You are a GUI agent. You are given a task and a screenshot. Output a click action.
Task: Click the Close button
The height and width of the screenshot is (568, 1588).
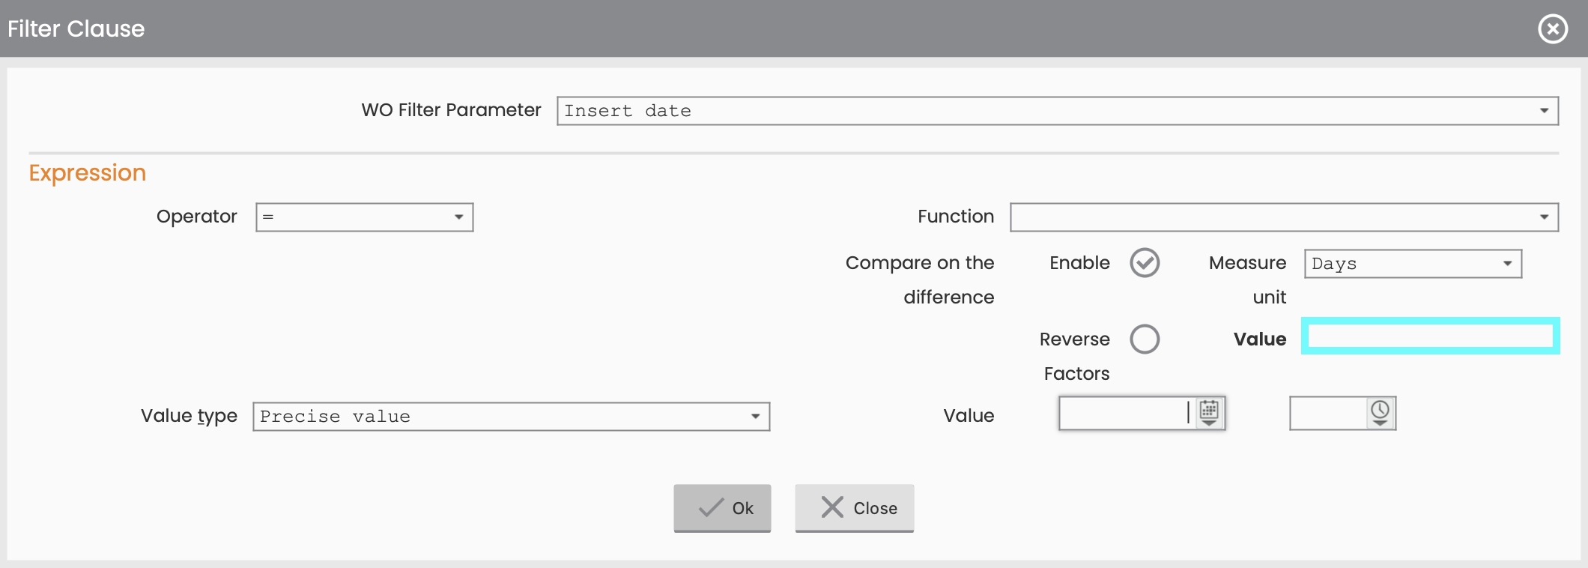click(854, 508)
